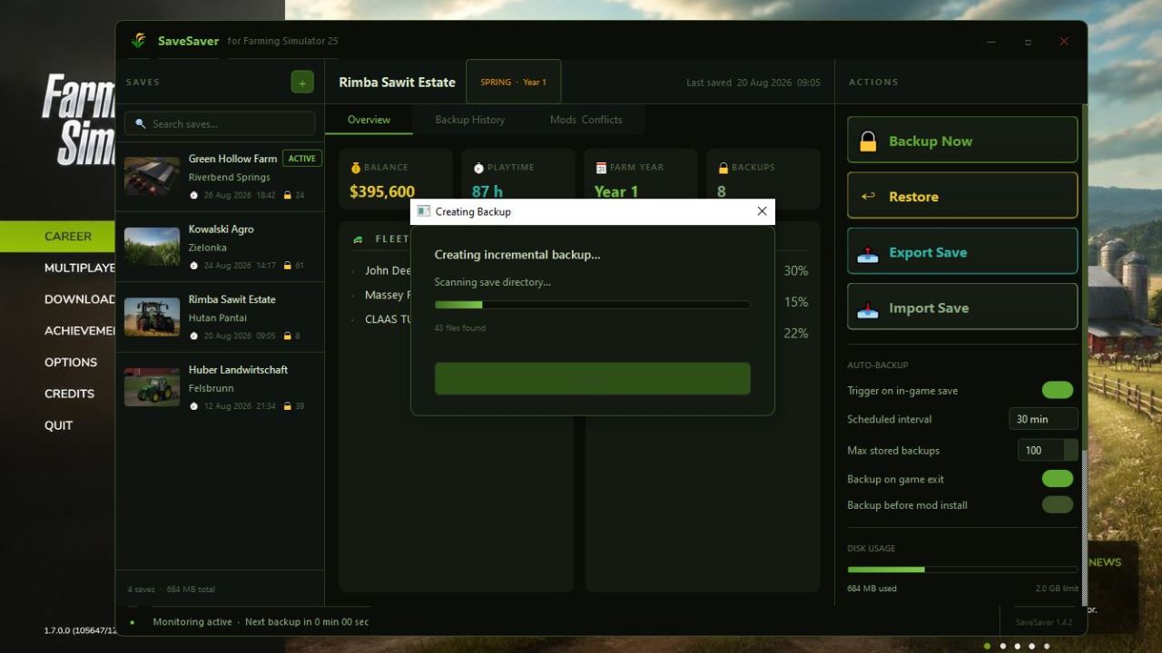
Task: Open the Mods Conflicts tab
Action: pos(586,120)
